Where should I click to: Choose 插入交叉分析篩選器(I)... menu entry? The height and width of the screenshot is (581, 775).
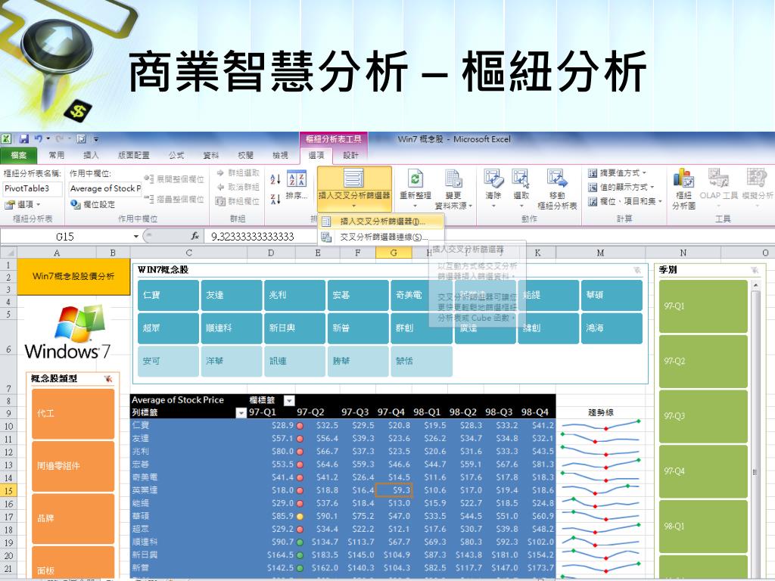point(381,222)
